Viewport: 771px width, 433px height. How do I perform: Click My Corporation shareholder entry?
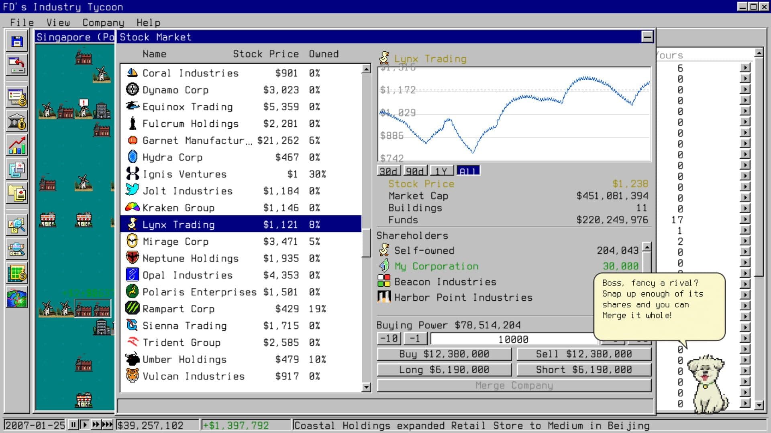[x=509, y=266]
